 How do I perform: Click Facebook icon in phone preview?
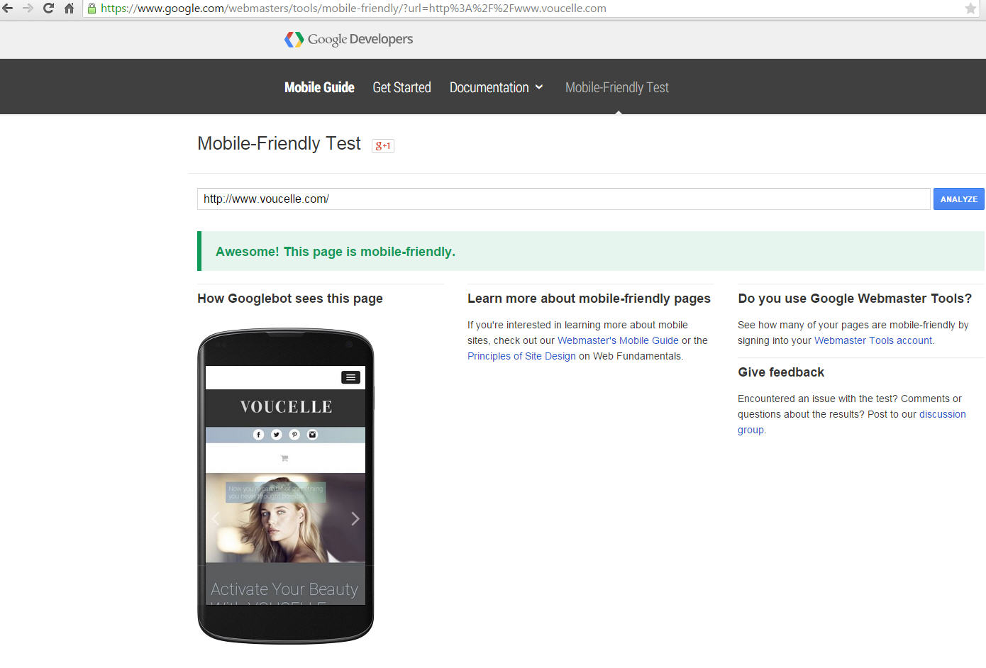(x=258, y=435)
